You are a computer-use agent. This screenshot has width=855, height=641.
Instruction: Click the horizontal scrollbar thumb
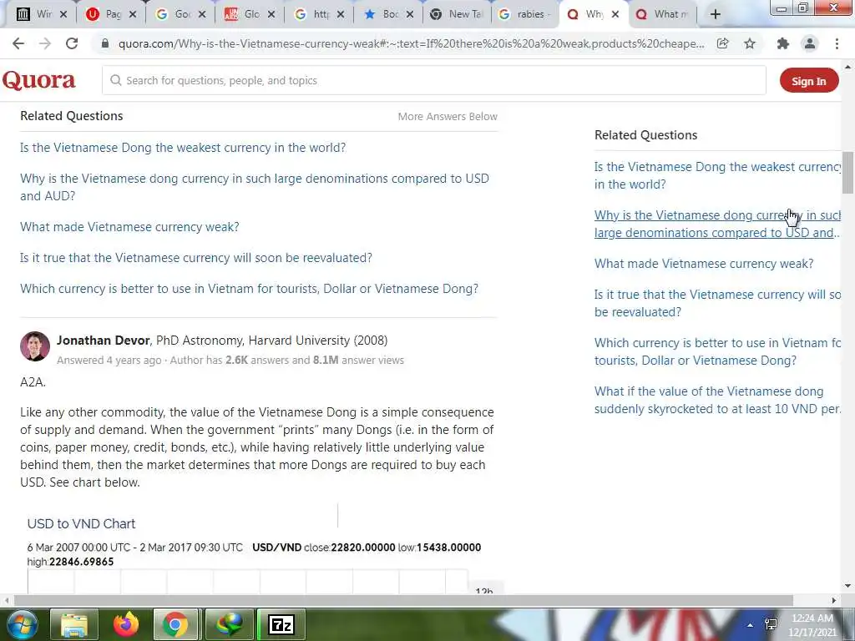click(403, 600)
